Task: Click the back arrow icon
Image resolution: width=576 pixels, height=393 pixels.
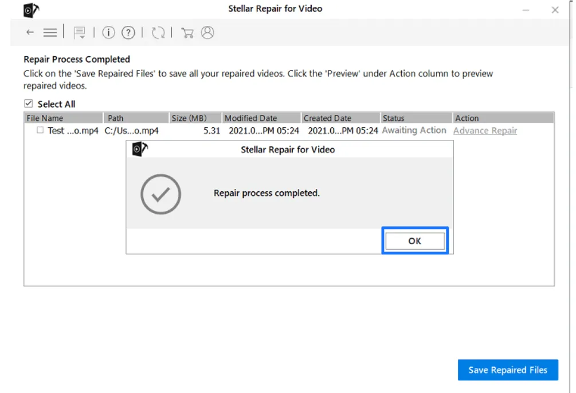Action: (30, 33)
